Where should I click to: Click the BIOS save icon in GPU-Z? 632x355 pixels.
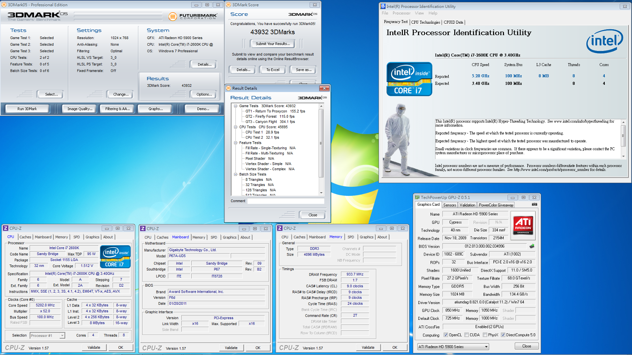pos(532,246)
